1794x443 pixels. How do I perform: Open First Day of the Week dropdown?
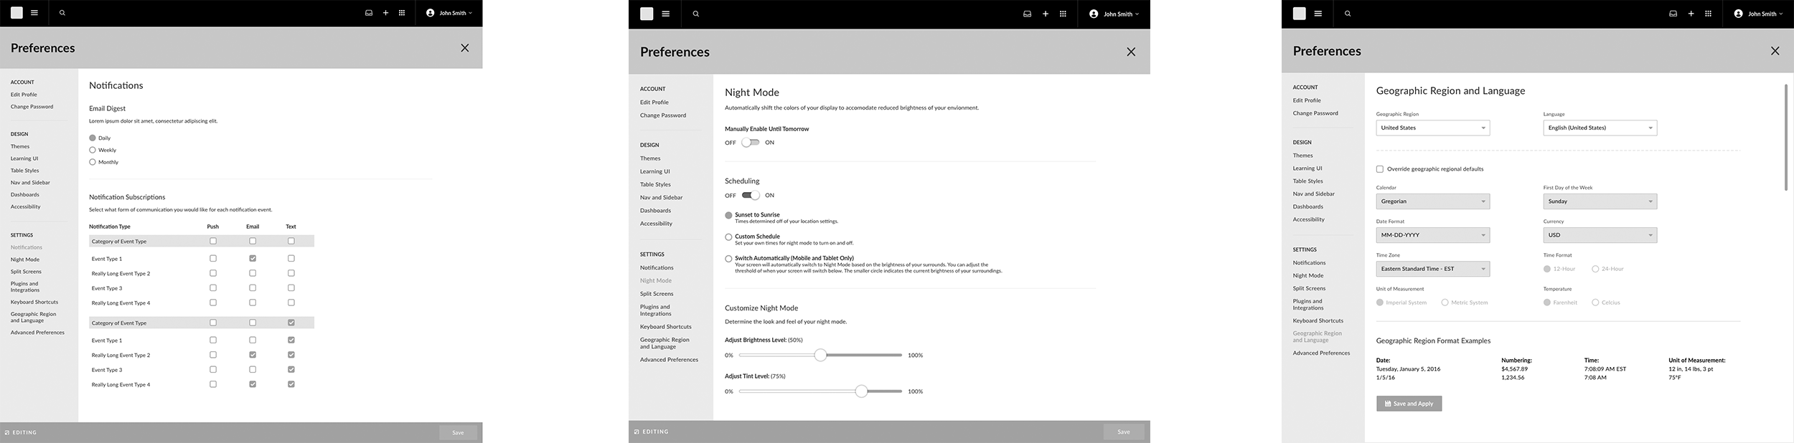click(x=1600, y=201)
